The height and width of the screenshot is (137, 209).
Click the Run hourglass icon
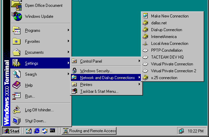pos(16,96)
